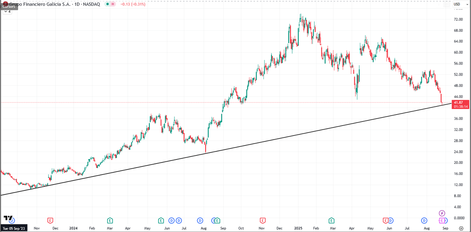Viewport: 471px width, 232px height.
Task: Click the TradingView logo
Action: 8,218
